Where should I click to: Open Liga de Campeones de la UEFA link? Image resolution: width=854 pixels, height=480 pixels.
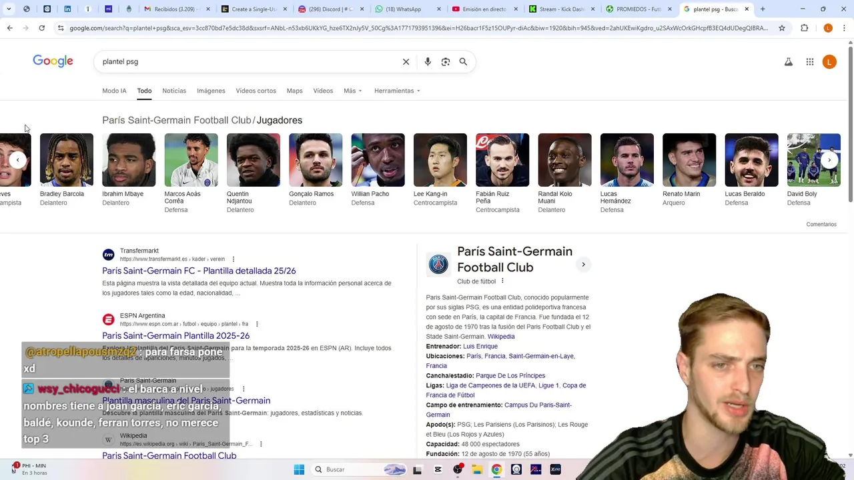click(x=490, y=385)
